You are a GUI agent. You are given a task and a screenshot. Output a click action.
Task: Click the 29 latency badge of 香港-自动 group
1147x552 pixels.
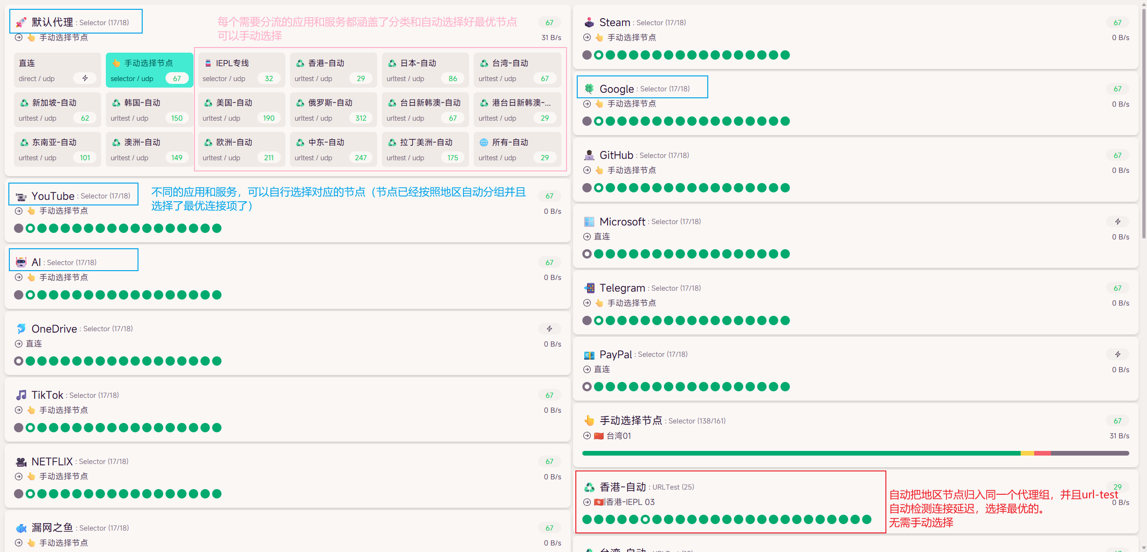point(1118,487)
